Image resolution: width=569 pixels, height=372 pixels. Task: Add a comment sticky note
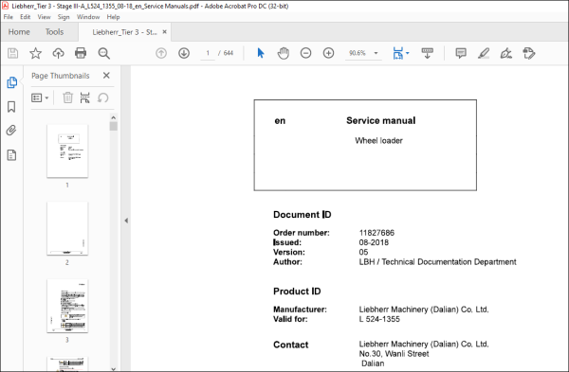[461, 53]
